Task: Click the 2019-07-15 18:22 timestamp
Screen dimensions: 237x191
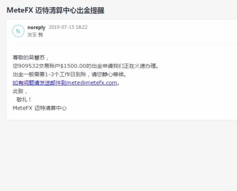Action: click(x=68, y=27)
